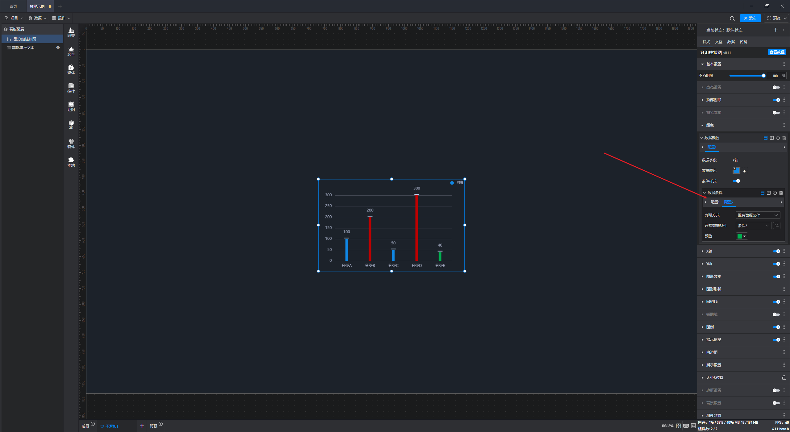Open the 选择数据条件 dropdown showing 条件2
Screen dimensions: 790x432
753,226
